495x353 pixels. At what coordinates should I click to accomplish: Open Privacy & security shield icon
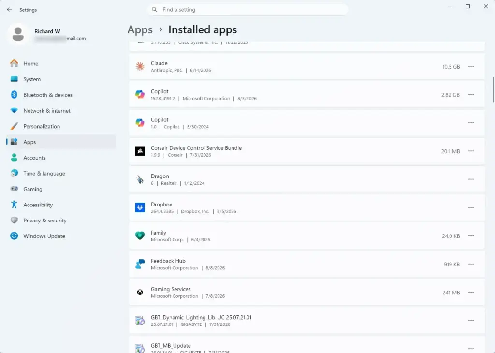point(14,221)
